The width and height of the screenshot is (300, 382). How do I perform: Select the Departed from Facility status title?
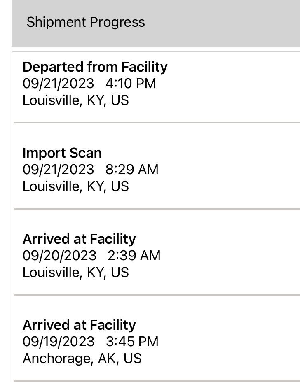(95, 67)
